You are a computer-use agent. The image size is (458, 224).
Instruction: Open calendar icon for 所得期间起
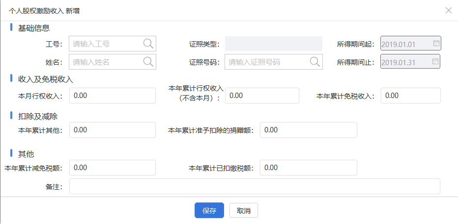pyautogui.click(x=436, y=43)
